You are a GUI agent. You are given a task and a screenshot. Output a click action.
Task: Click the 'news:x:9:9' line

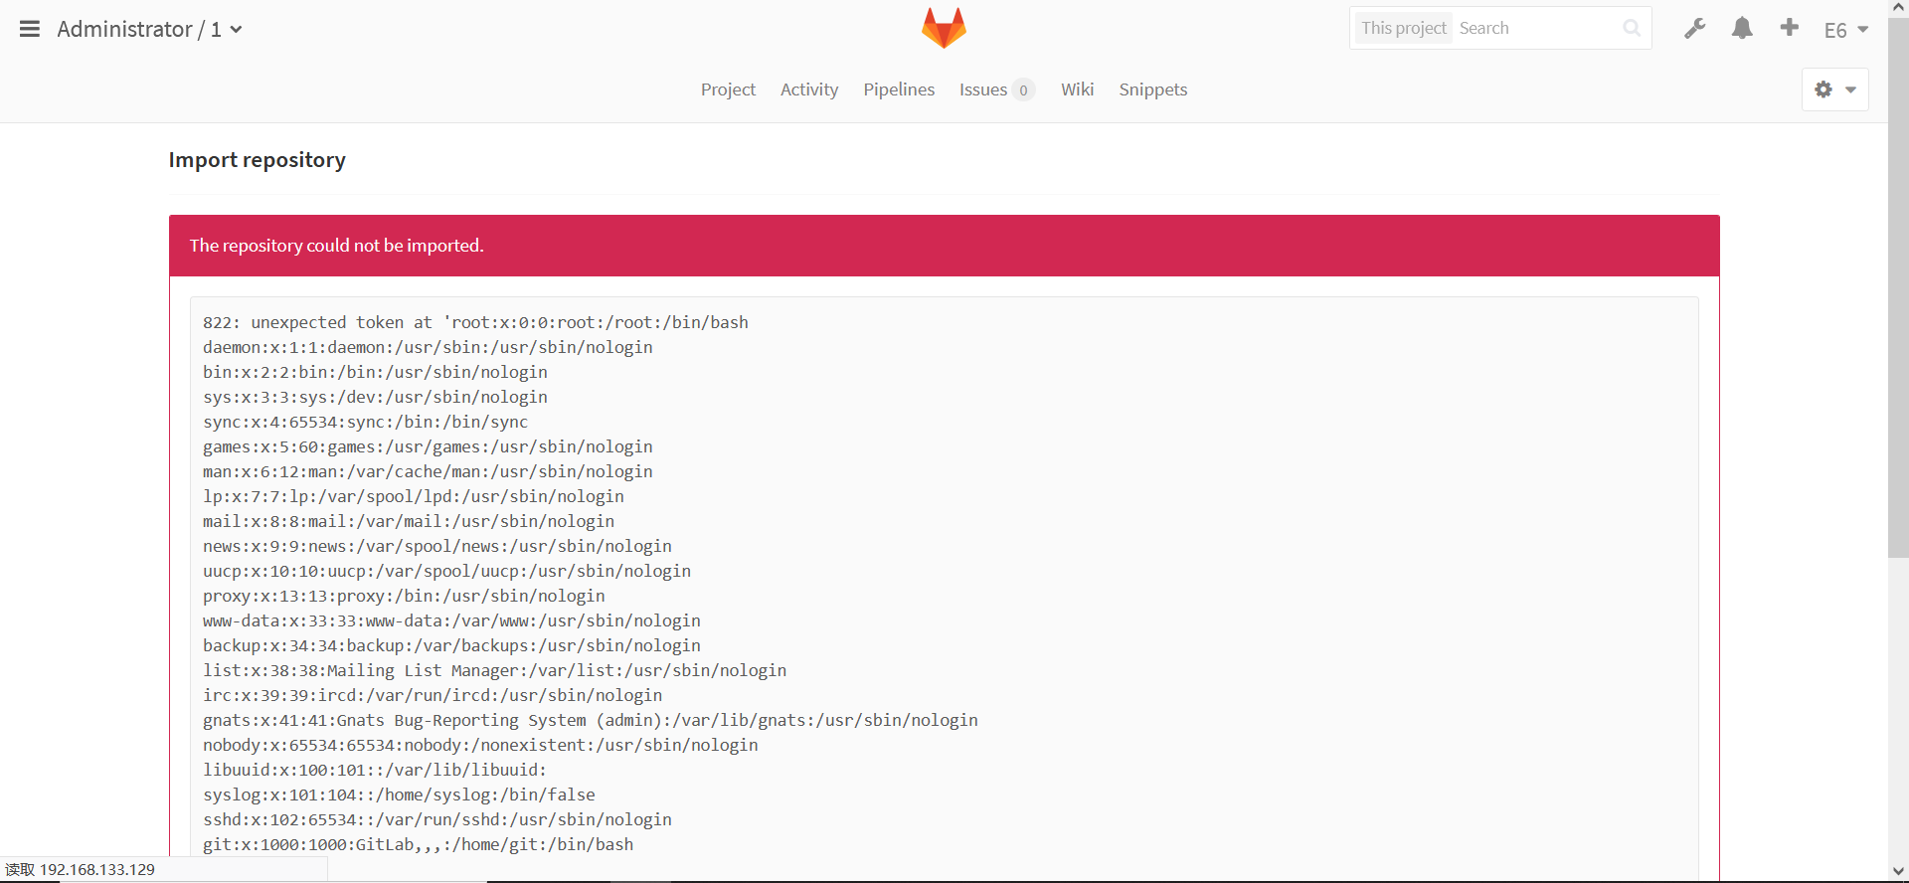(437, 546)
